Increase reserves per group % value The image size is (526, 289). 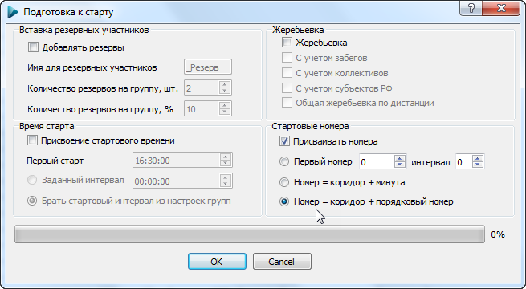click(225, 105)
